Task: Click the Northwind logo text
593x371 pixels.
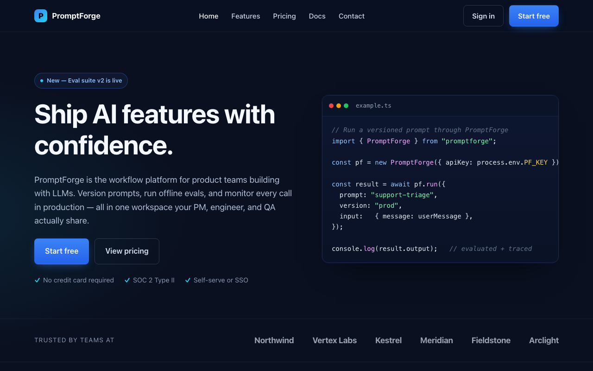Action: coord(274,340)
